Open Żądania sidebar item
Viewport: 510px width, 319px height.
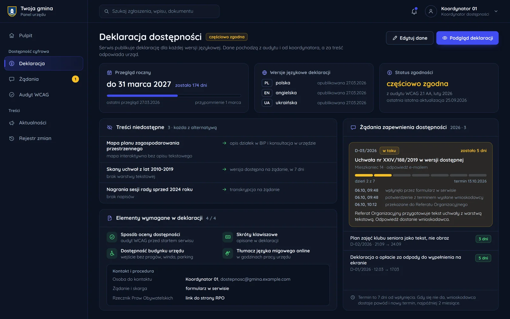tap(44, 79)
